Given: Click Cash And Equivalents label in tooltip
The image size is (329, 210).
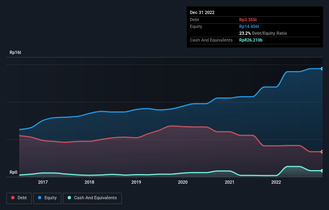Looking at the screenshot, I should coord(211,40).
